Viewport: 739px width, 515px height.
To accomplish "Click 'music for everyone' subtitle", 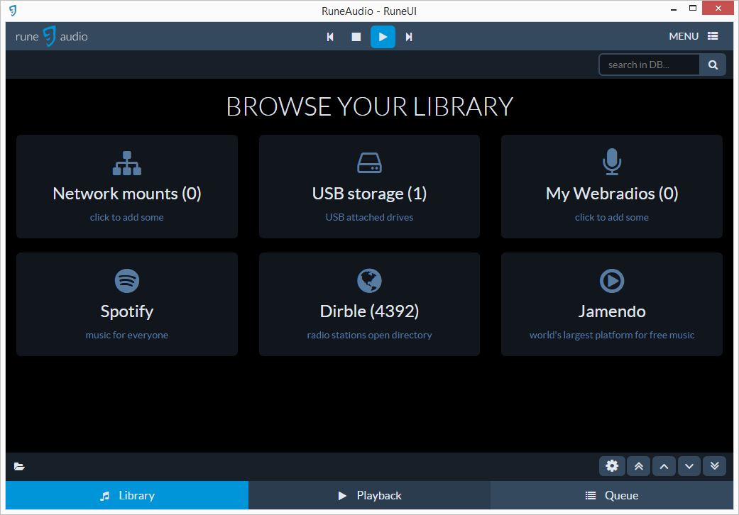I will point(127,335).
